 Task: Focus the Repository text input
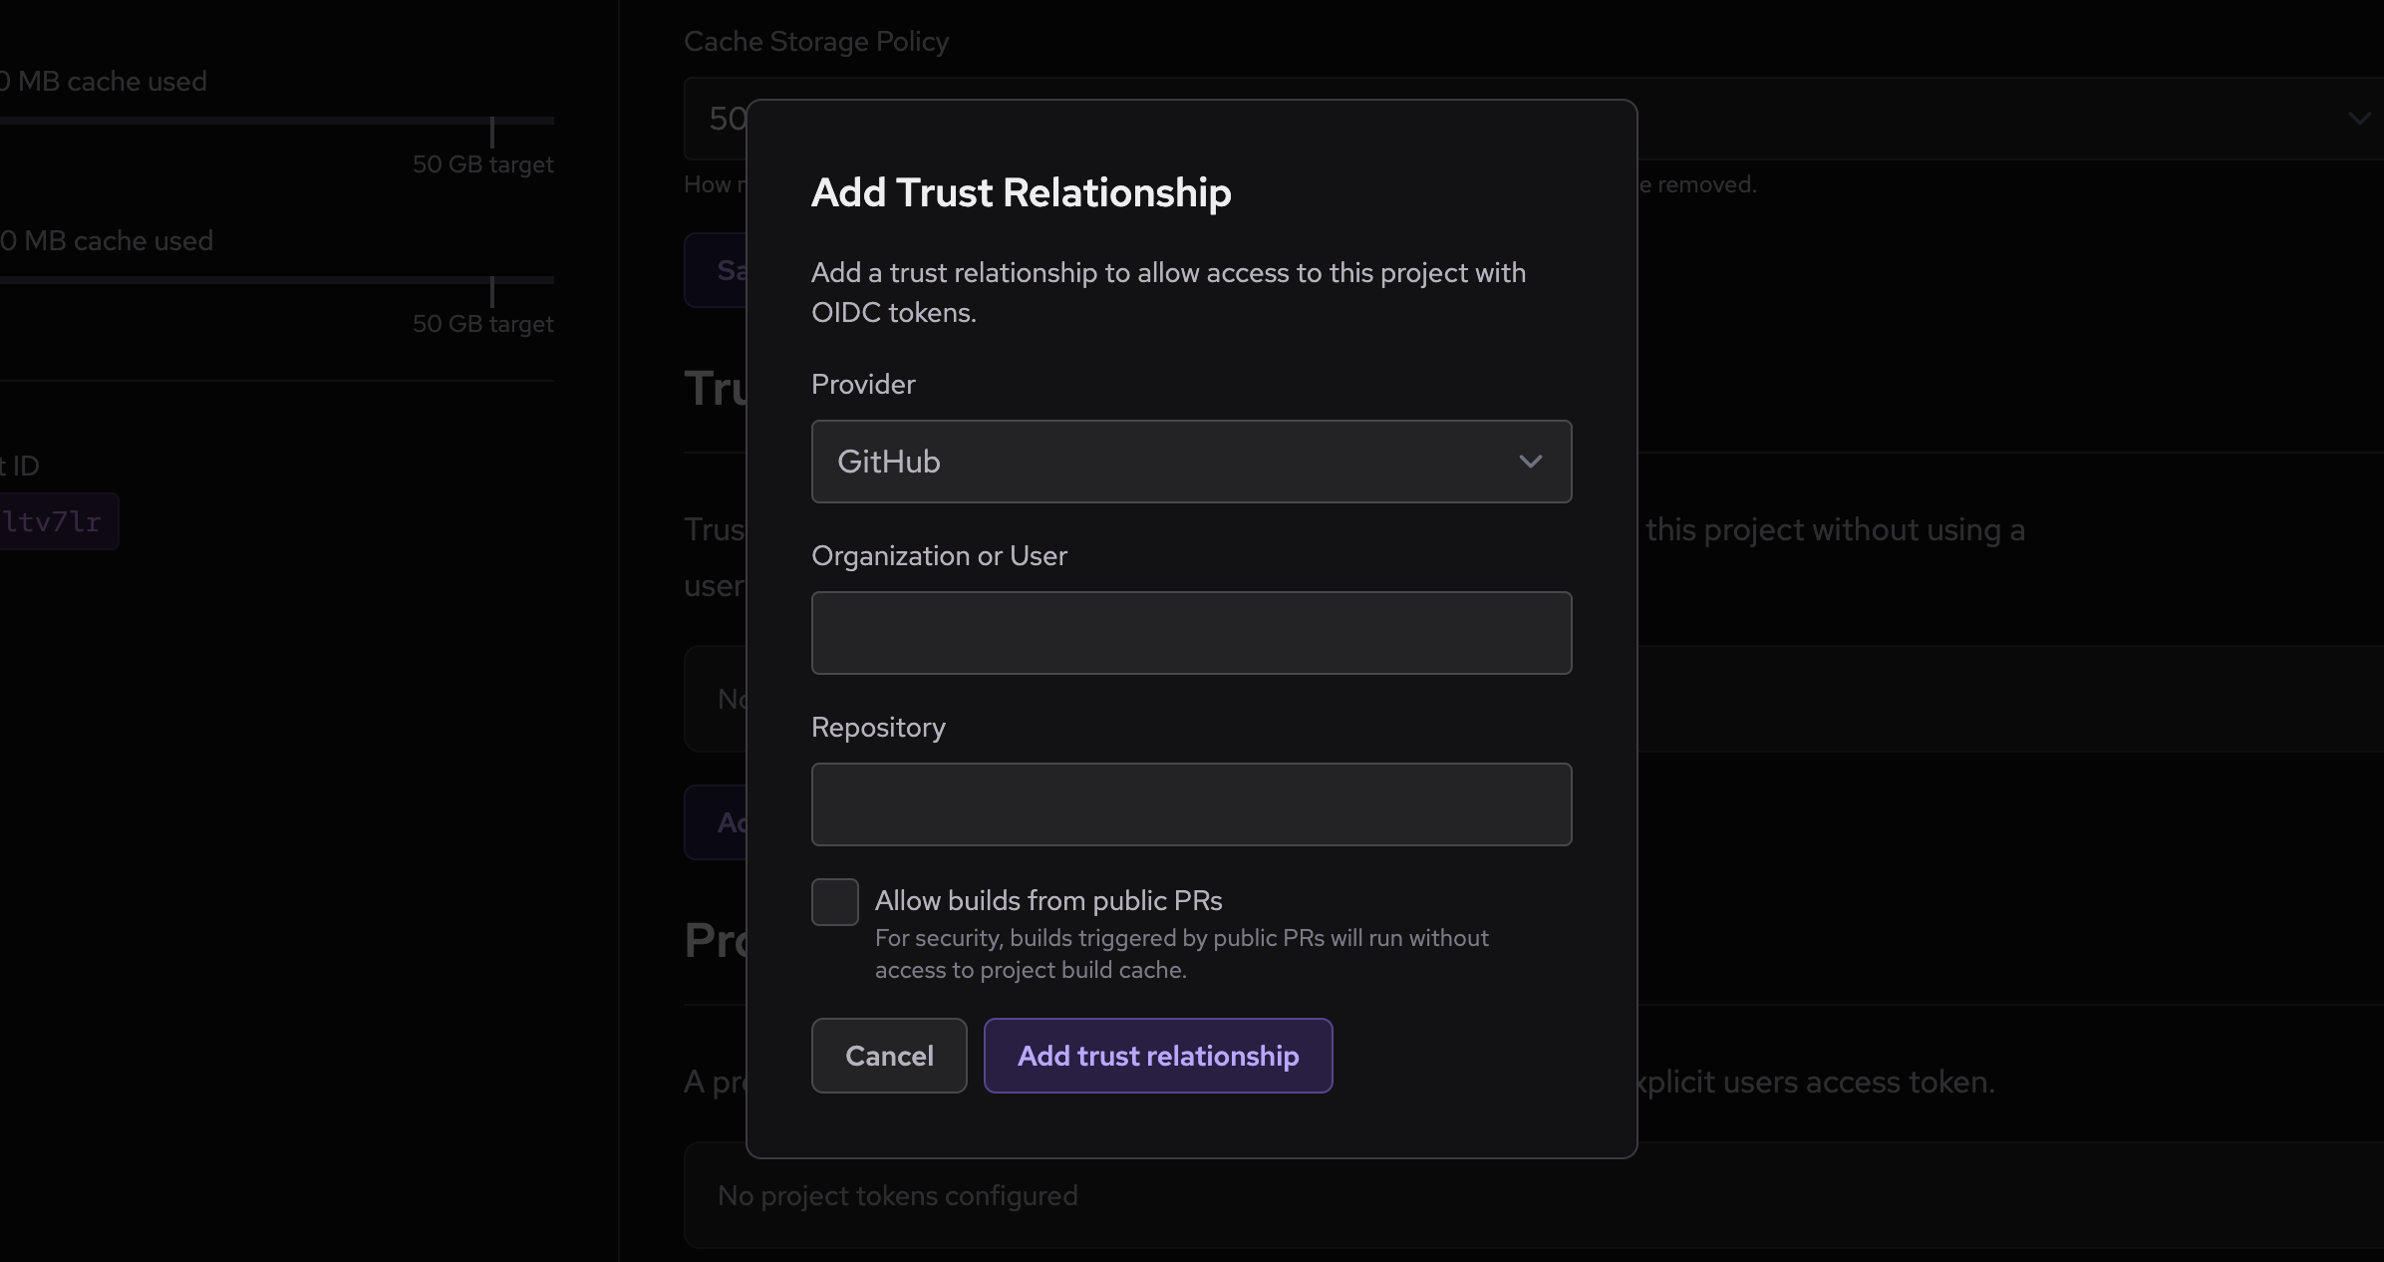[x=1191, y=804]
